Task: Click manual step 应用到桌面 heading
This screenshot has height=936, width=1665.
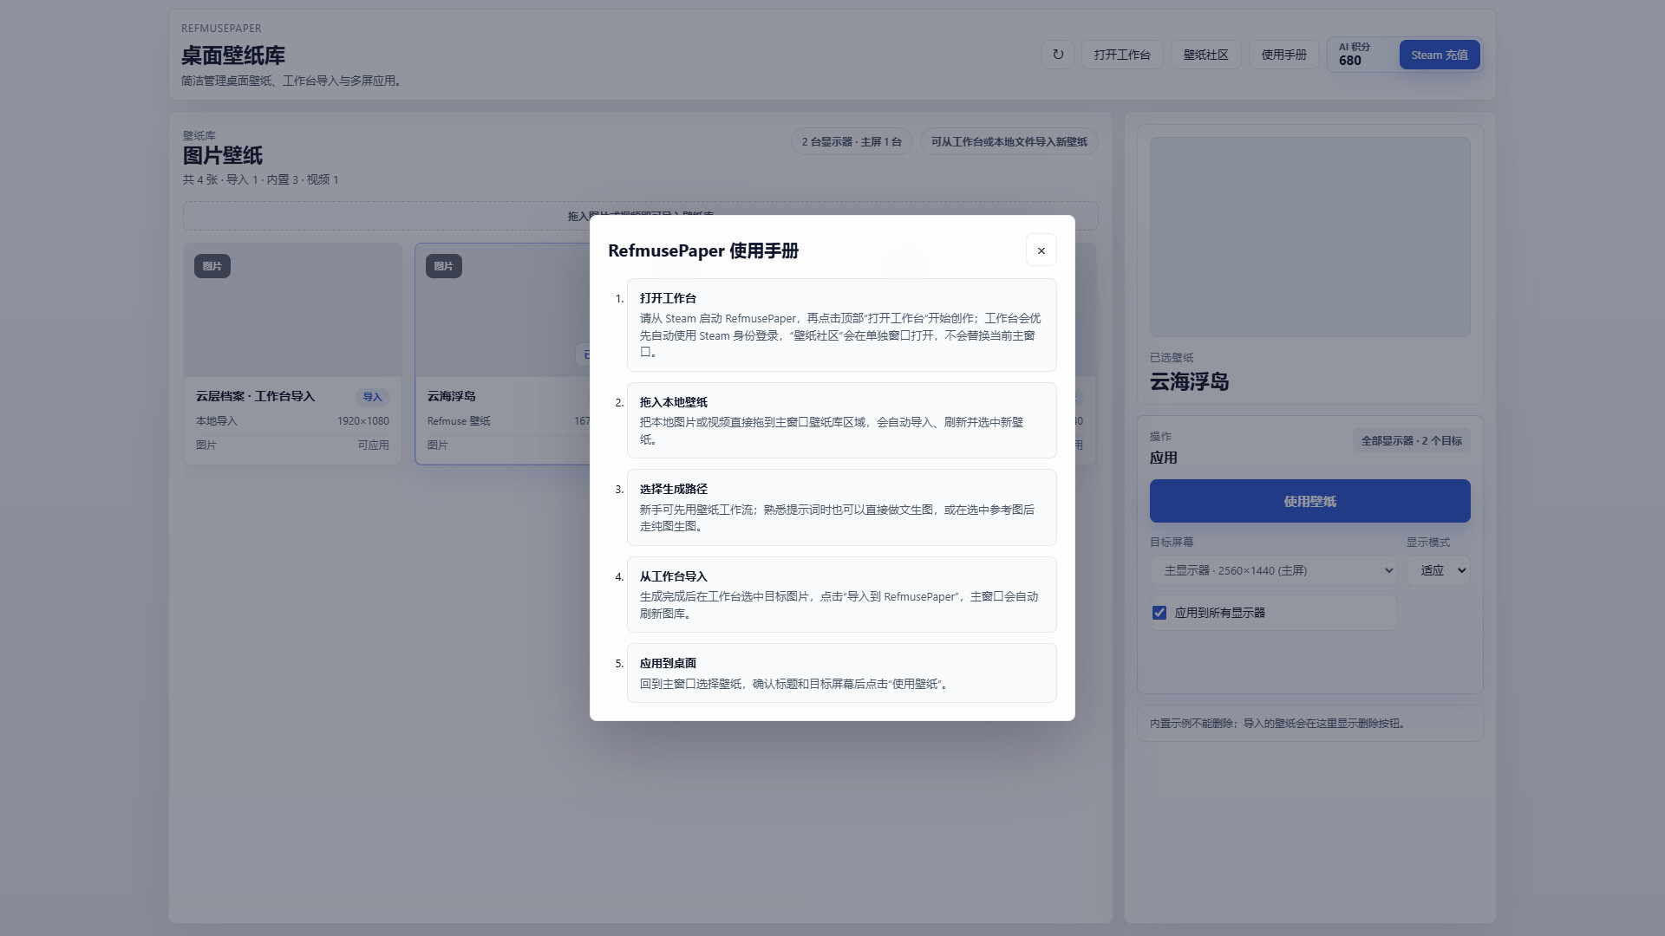Action: click(x=668, y=663)
